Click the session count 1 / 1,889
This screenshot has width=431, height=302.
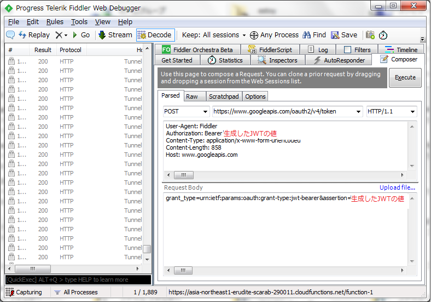pyautogui.click(x=145, y=292)
